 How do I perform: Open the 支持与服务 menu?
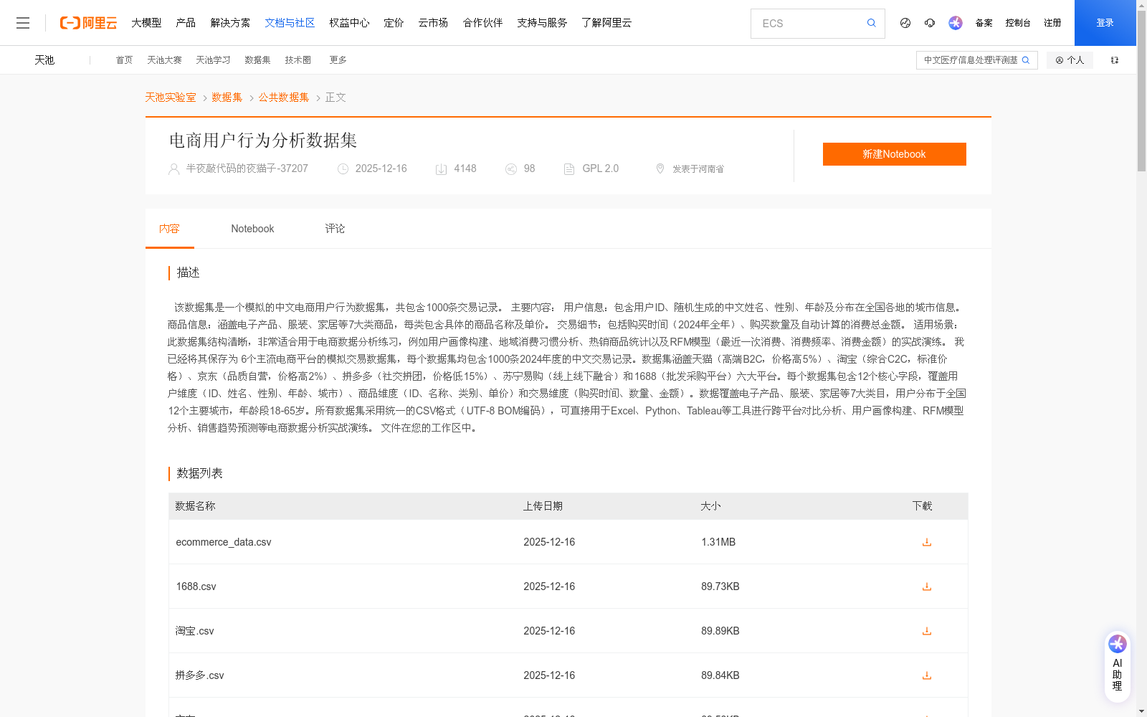(x=542, y=23)
